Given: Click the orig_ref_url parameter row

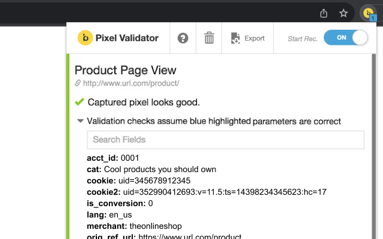Looking at the screenshot, I should pyautogui.click(x=164, y=236).
